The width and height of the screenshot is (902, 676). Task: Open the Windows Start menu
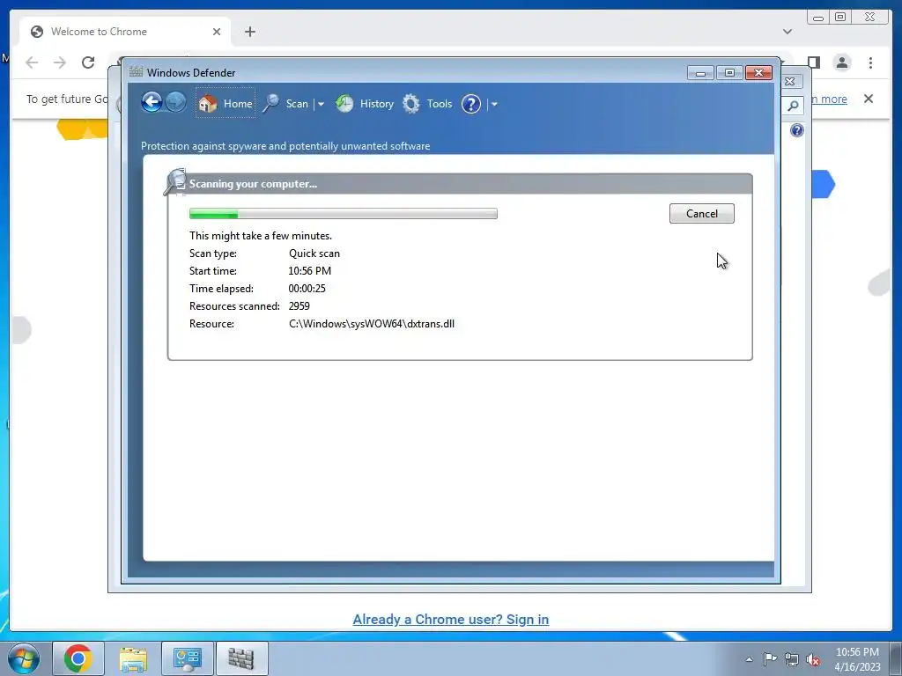click(24, 658)
